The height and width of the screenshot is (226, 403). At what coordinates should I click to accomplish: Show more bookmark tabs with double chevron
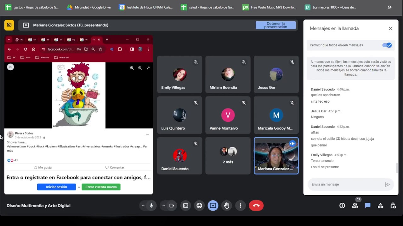tap(389, 7)
